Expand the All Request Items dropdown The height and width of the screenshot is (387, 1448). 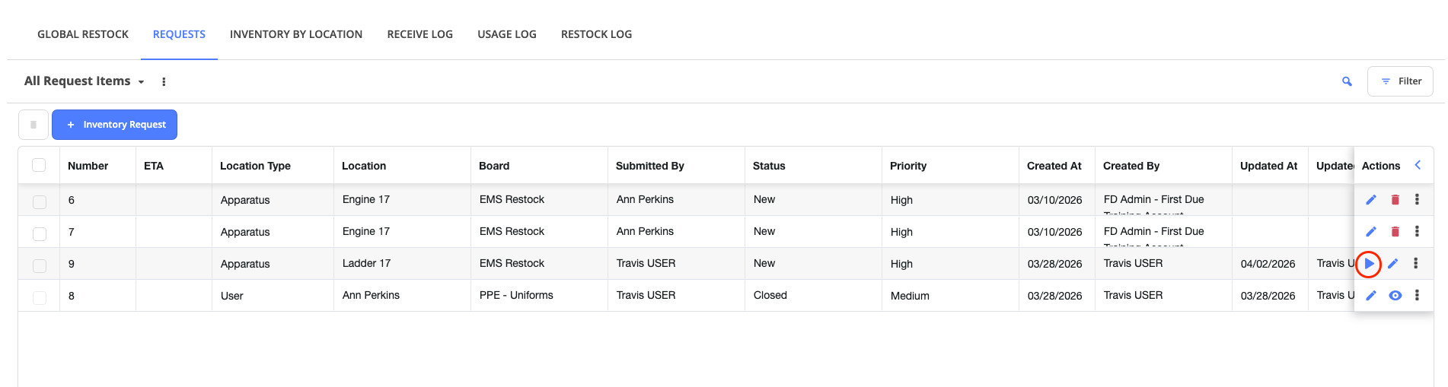pyautogui.click(x=84, y=81)
